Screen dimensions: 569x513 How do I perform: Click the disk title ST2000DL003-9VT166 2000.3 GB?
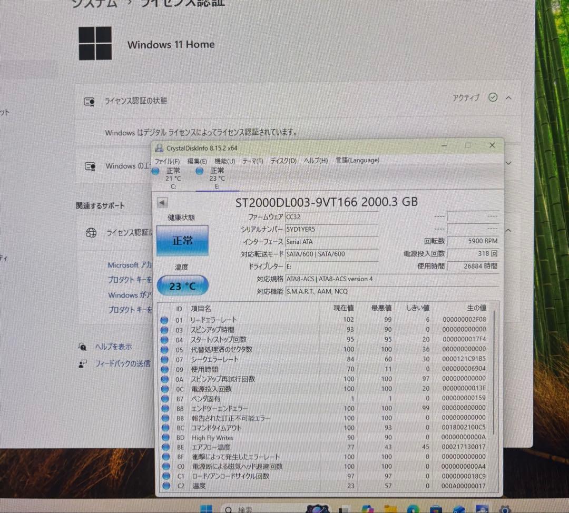[x=326, y=202]
